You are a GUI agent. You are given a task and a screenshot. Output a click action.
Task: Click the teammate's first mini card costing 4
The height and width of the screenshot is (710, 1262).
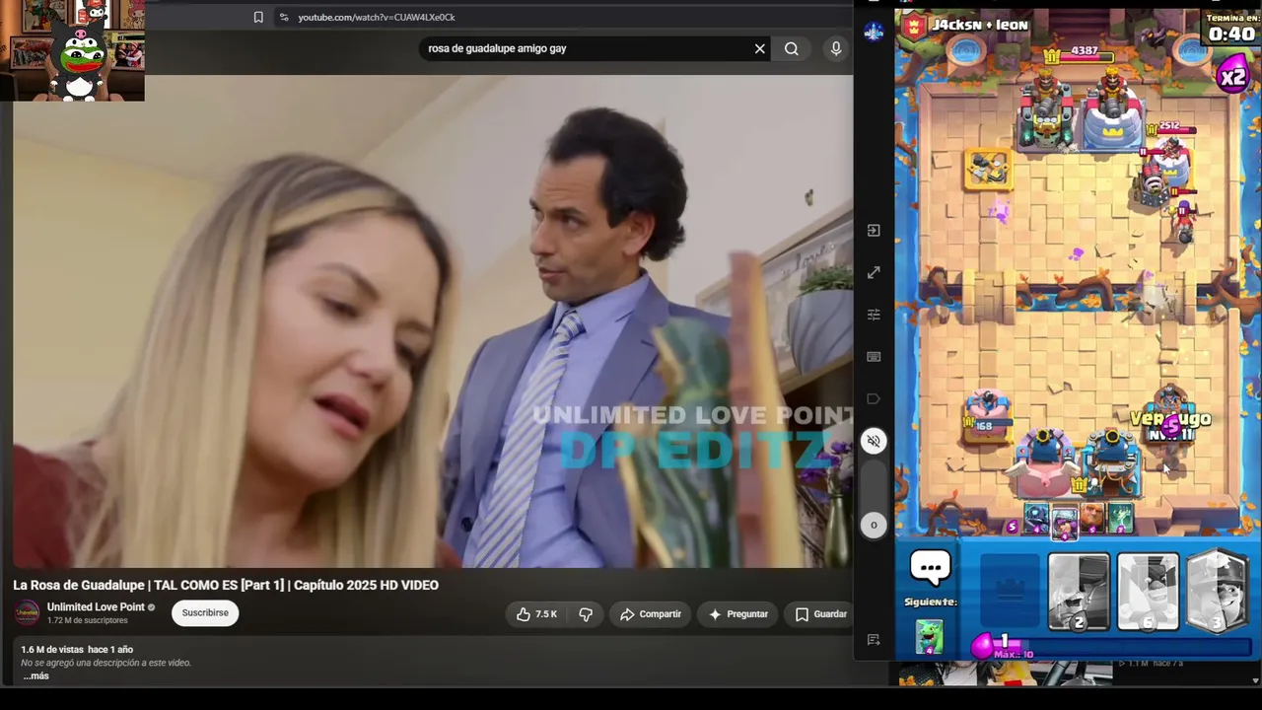pos(1035,518)
